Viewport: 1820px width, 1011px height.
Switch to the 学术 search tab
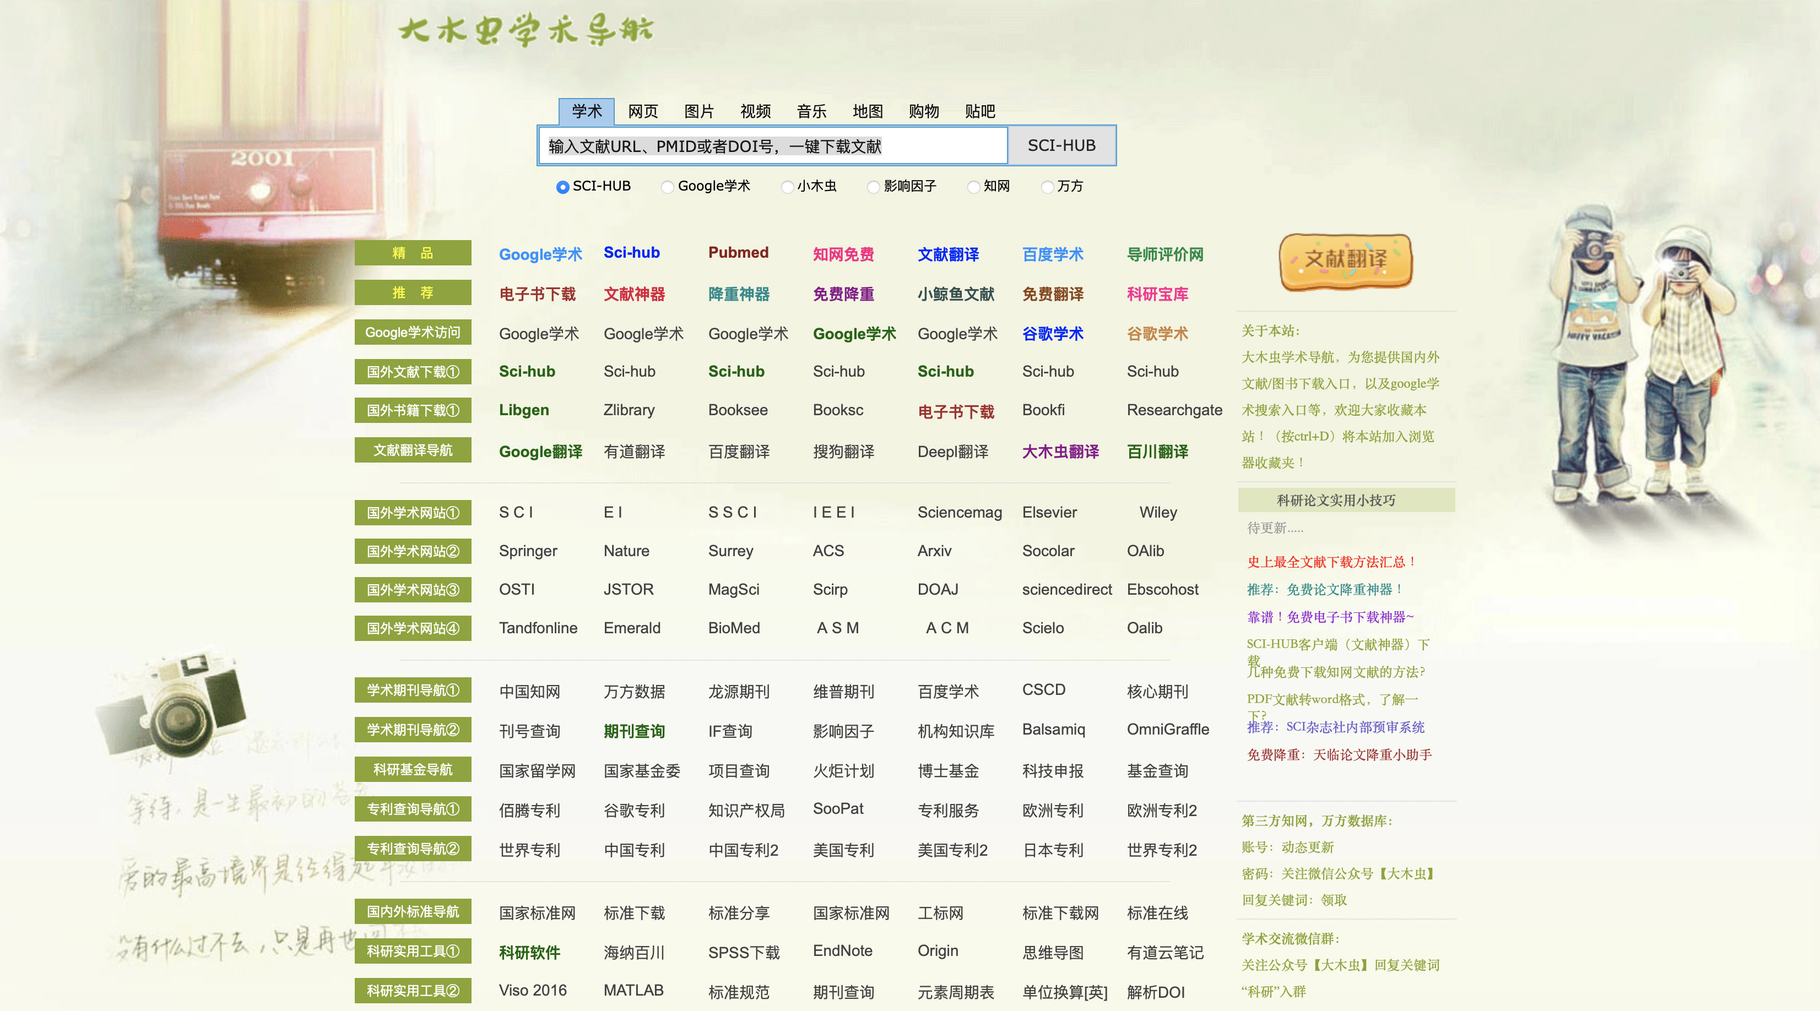coord(587,112)
